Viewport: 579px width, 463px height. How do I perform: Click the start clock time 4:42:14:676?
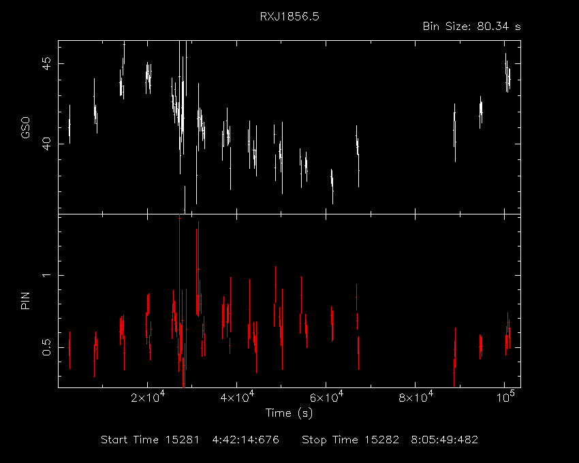(x=245, y=440)
